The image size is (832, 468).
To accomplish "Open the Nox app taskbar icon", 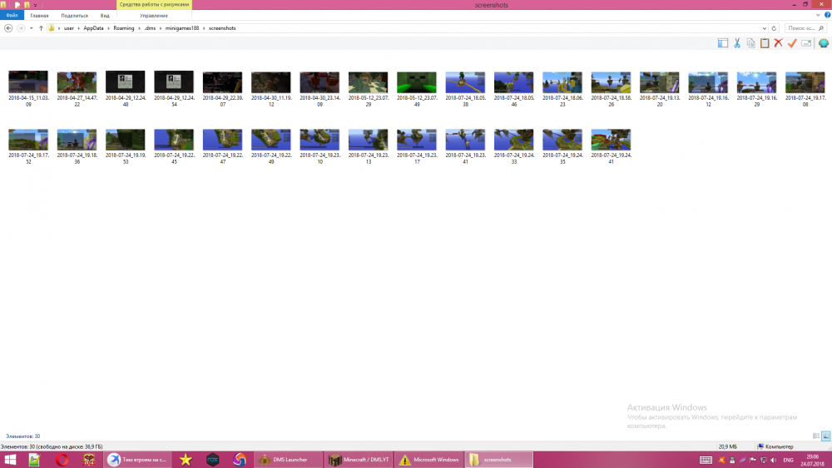I will [213, 460].
